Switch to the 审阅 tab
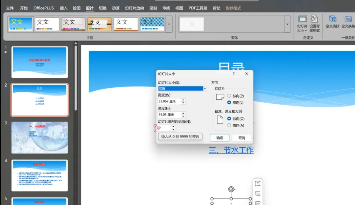This screenshot has width=355, height=205. [x=166, y=8]
